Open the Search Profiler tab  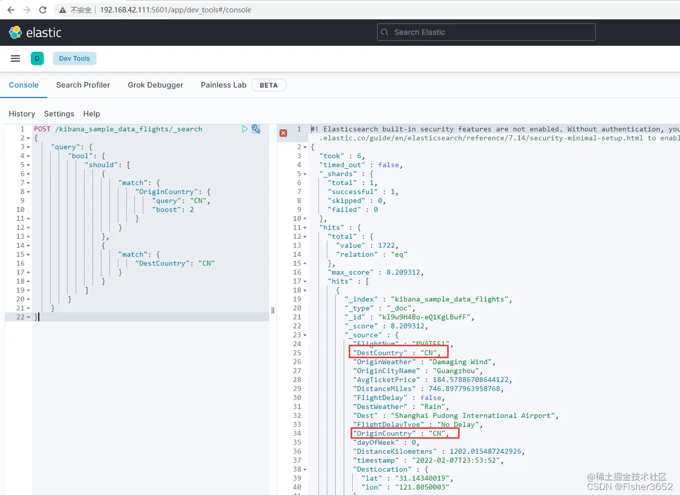[83, 85]
